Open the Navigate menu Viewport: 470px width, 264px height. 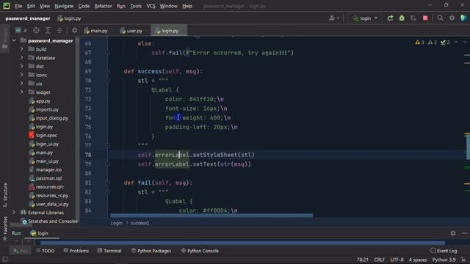point(64,6)
